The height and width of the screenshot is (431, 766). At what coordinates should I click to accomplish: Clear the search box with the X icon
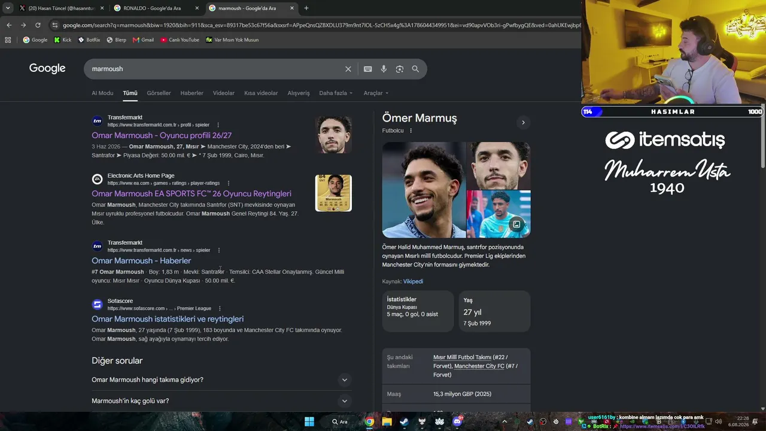click(348, 69)
